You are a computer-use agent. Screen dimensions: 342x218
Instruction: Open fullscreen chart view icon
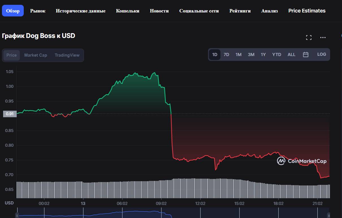(309, 37)
